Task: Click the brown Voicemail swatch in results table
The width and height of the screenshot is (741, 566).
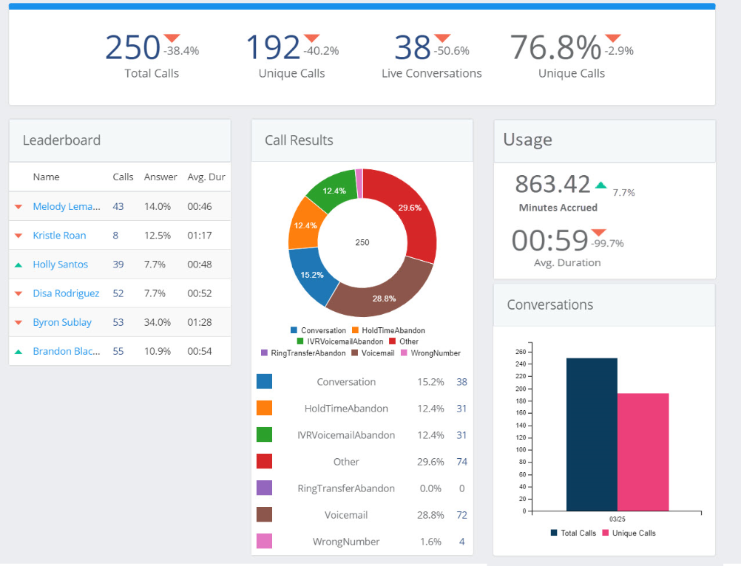Action: pos(264,514)
